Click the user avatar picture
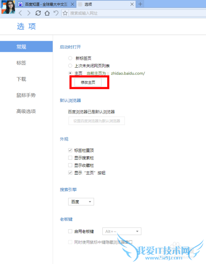The width and height of the screenshot is (206, 264). click(8, 7)
